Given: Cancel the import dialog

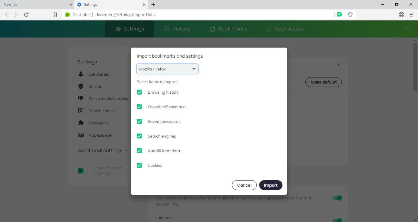Looking at the screenshot, I should point(244,185).
